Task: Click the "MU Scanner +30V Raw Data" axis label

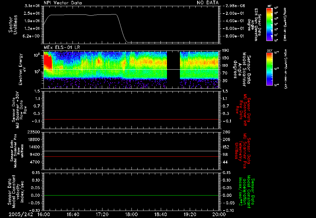Action: (x=19, y=110)
